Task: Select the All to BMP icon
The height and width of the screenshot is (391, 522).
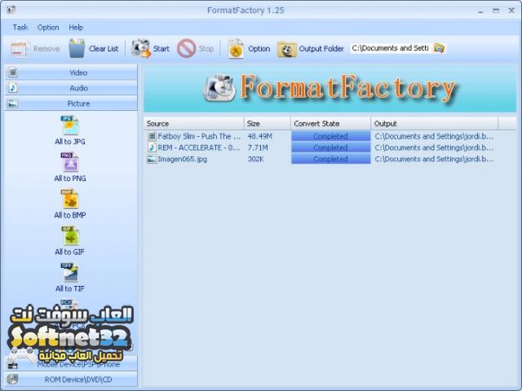Action: coord(70,199)
